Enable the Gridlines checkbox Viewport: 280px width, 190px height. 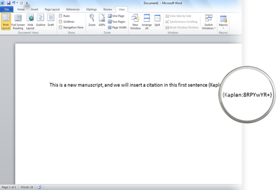tap(60, 21)
